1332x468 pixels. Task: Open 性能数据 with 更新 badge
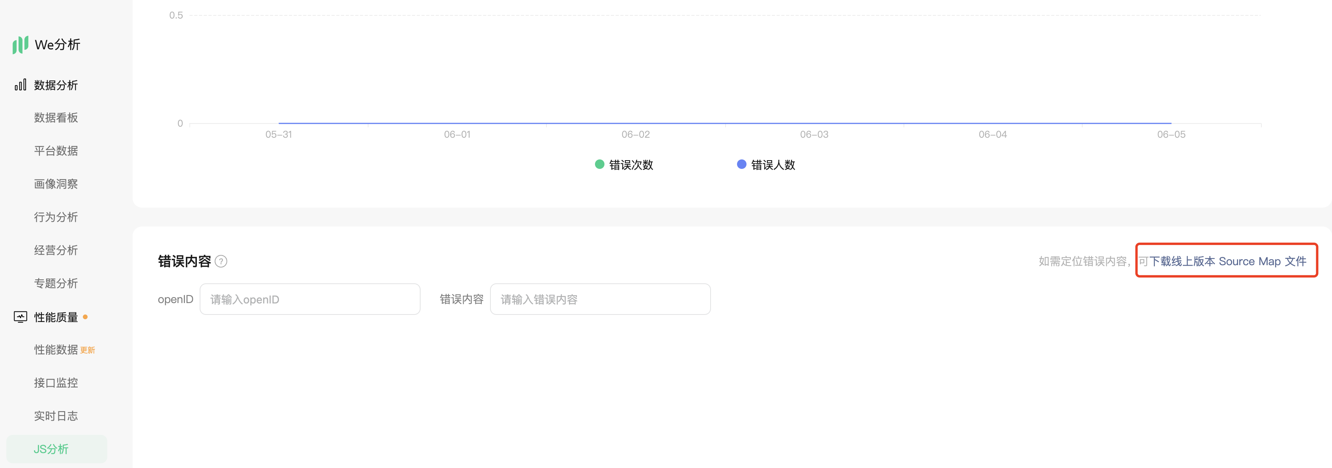(x=56, y=350)
